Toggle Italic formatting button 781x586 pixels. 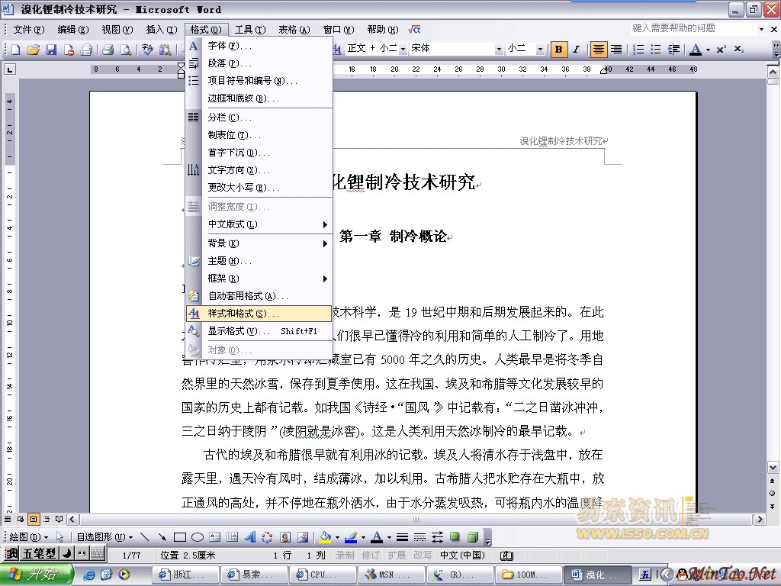click(x=577, y=50)
